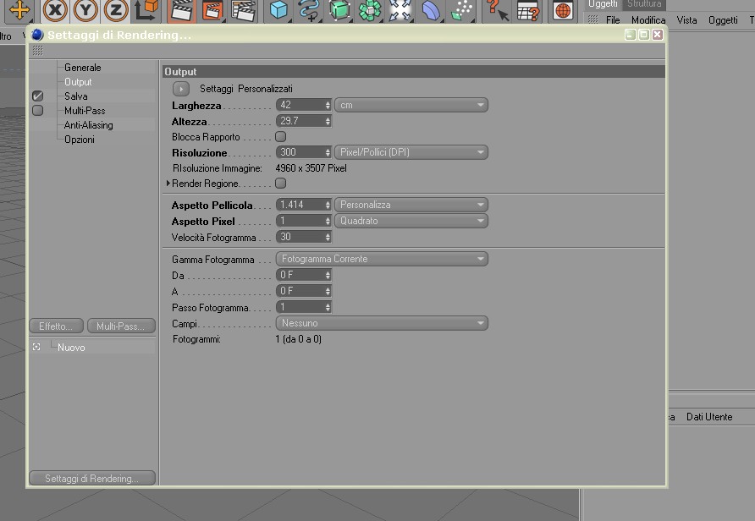Toggle the Z axis lock icon
The width and height of the screenshot is (755, 521).
coord(116,10)
